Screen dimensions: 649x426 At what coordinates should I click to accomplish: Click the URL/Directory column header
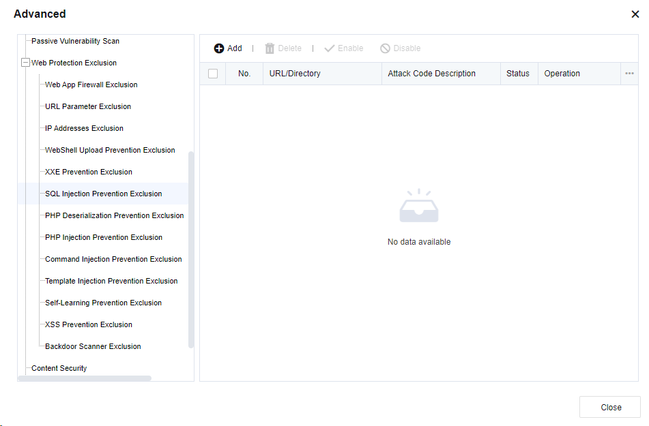(295, 74)
